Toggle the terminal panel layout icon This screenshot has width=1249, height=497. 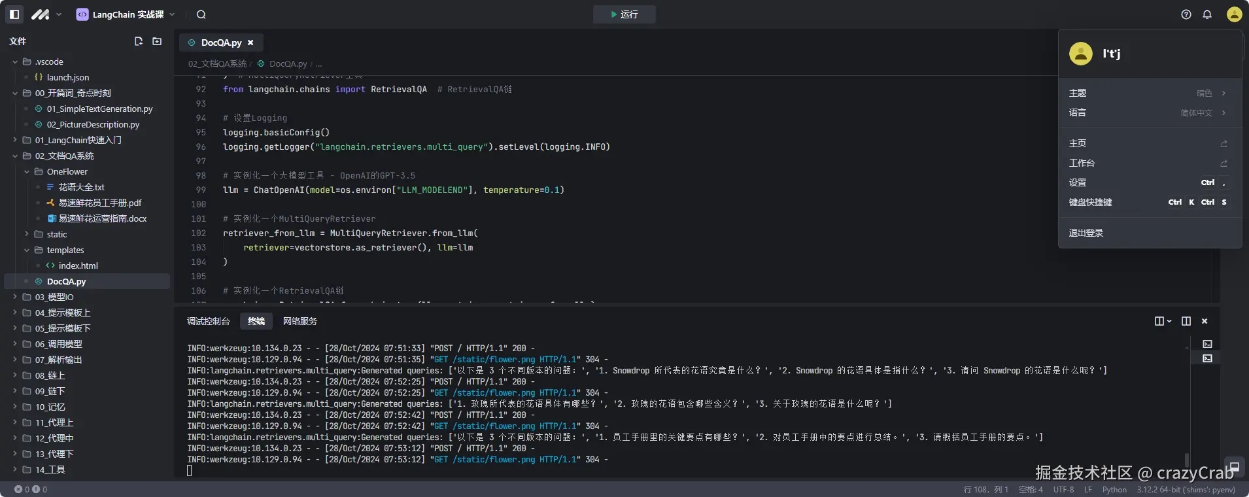[x=1186, y=321]
